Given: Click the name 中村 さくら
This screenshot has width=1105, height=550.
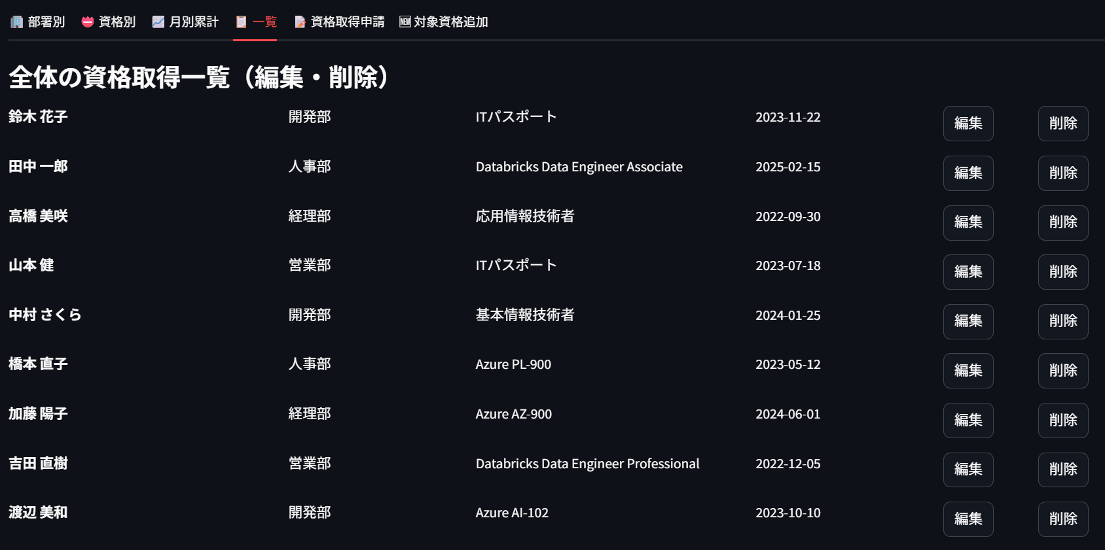Looking at the screenshot, I should [x=45, y=315].
